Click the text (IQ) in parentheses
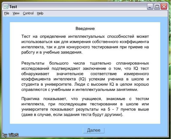The height and width of the screenshot is (139, 171). coord(82,79)
